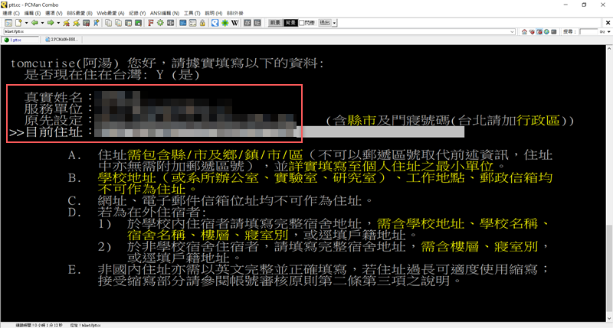Open the ANSI編輯(N) menu
The width and height of the screenshot is (613, 328).
tap(165, 13)
